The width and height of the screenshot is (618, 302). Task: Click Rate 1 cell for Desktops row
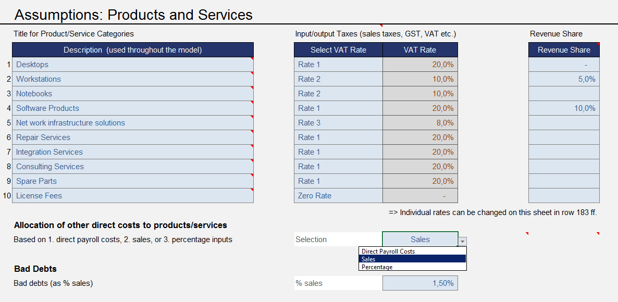coord(338,65)
